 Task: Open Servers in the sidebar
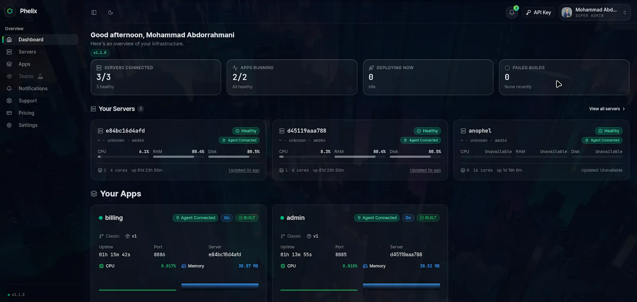[40, 52]
